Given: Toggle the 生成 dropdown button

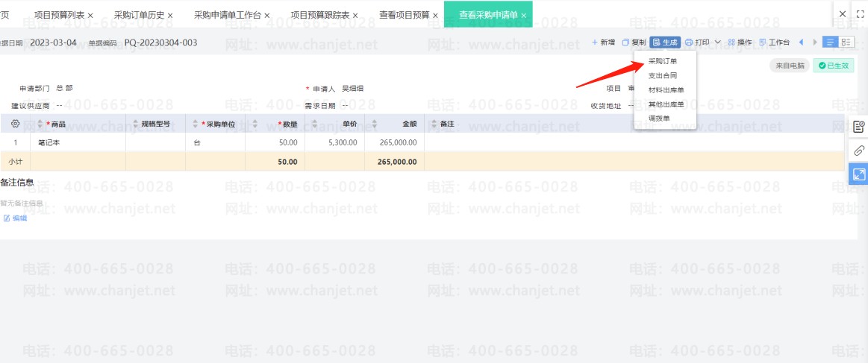Looking at the screenshot, I should (x=665, y=42).
